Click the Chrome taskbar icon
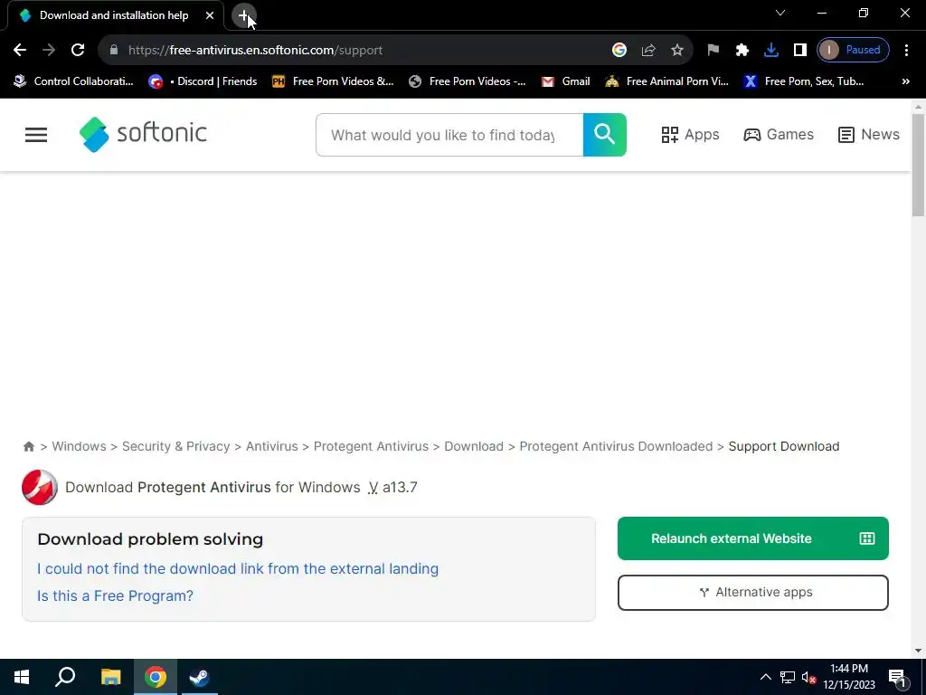Viewport: 926px width, 695px height. 156,677
